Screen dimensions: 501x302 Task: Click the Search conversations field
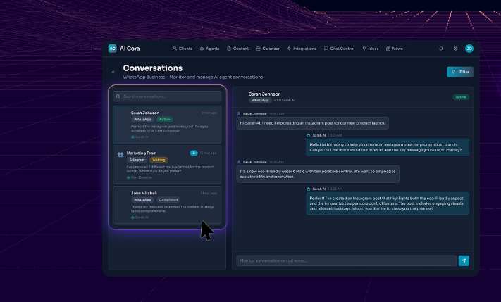(171, 96)
